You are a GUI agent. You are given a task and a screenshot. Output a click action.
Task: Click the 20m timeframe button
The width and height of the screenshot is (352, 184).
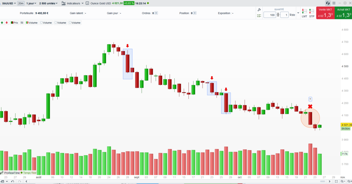click(21, 3)
